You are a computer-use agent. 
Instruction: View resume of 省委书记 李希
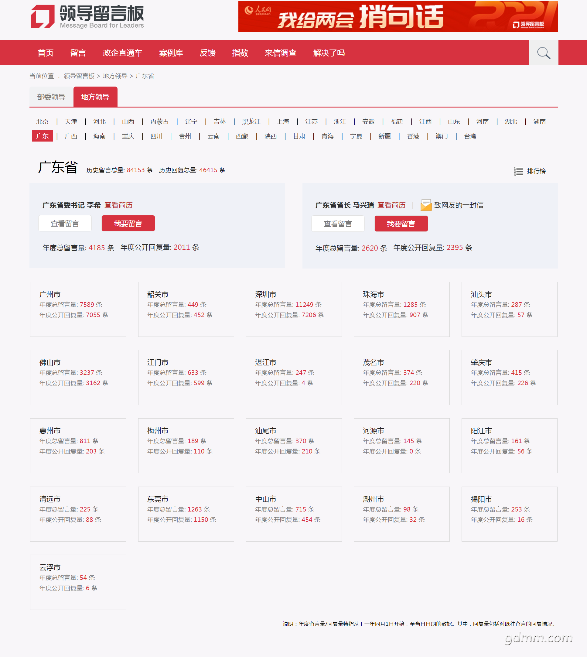click(118, 205)
